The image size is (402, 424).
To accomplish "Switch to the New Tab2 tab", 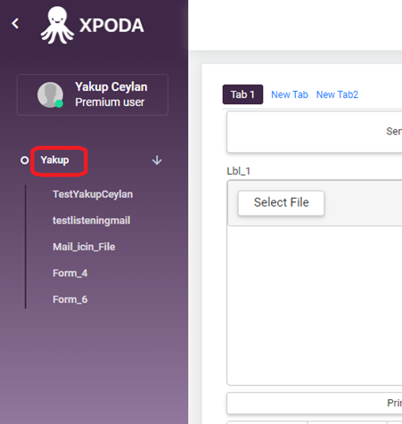I will click(x=337, y=94).
